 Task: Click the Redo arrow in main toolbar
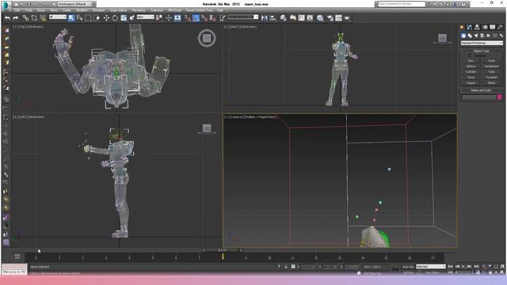click(15, 18)
